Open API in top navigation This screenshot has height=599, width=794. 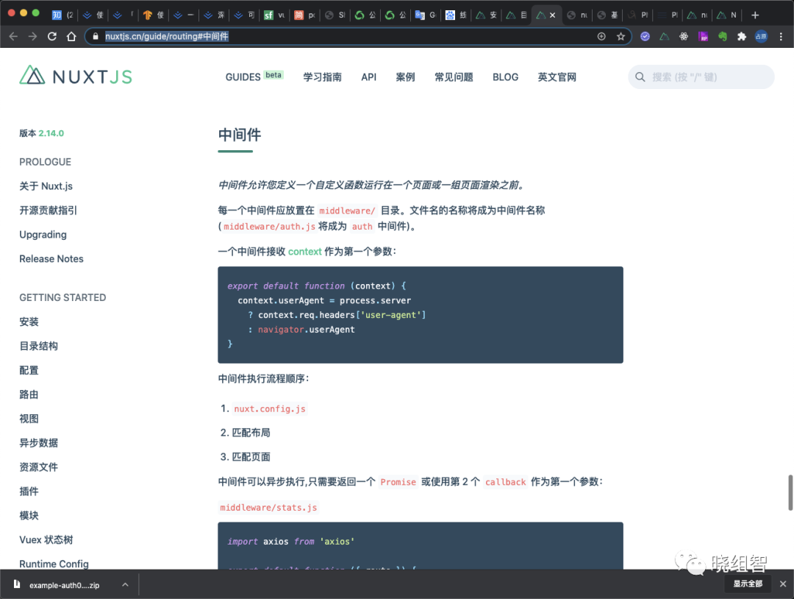[368, 77]
